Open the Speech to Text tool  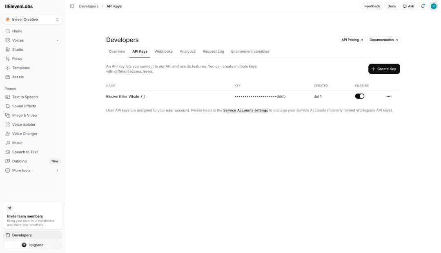tap(33, 152)
